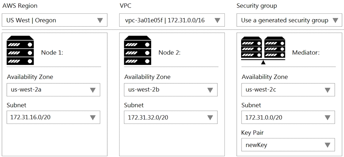Open Node 2 Subnet 172.31.32.0/20 dropdown

[171, 117]
